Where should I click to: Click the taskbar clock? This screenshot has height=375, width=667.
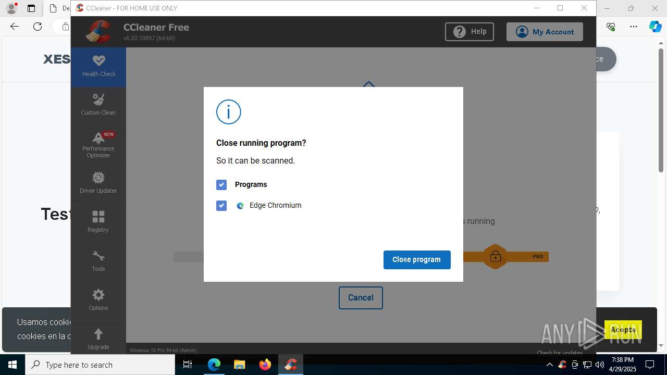tap(623, 365)
